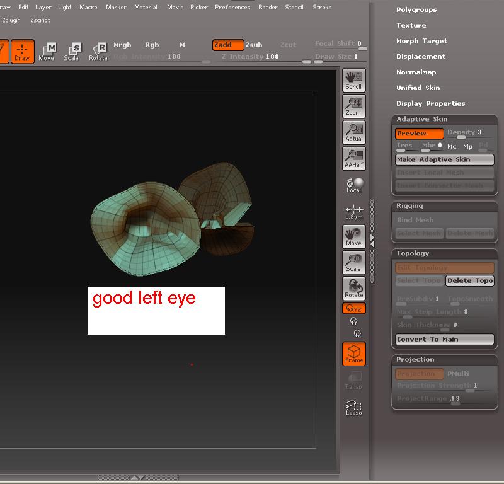Click the good left eye label

coord(144,299)
